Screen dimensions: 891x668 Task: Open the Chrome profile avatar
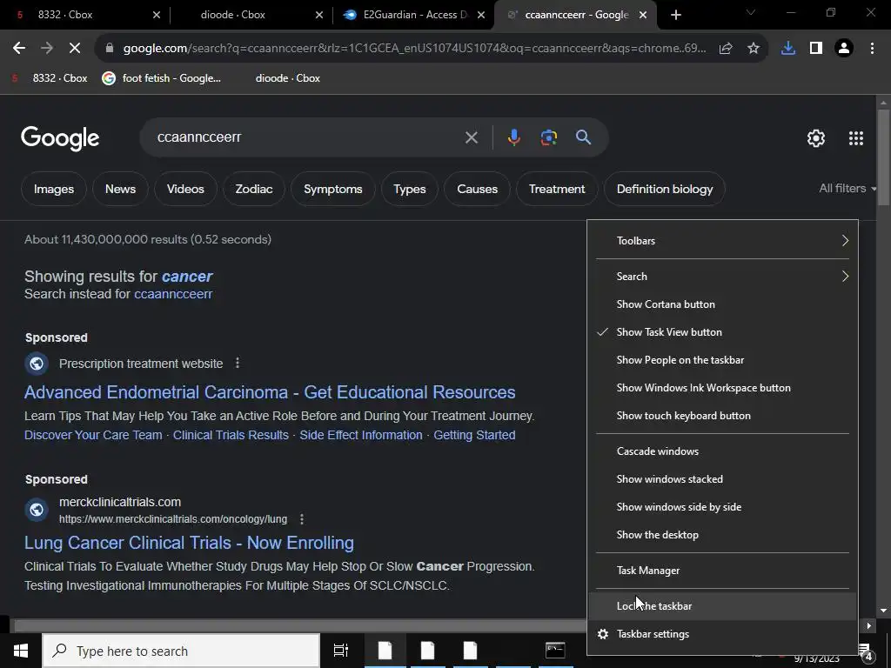pos(844,49)
